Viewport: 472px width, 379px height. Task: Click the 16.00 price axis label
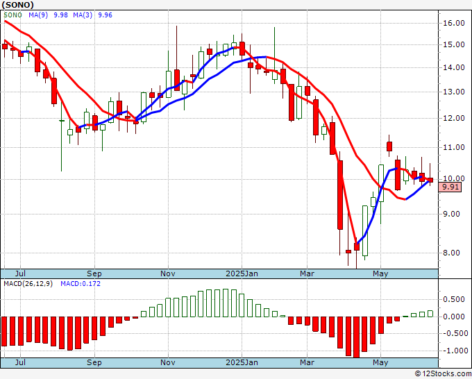pos(454,23)
